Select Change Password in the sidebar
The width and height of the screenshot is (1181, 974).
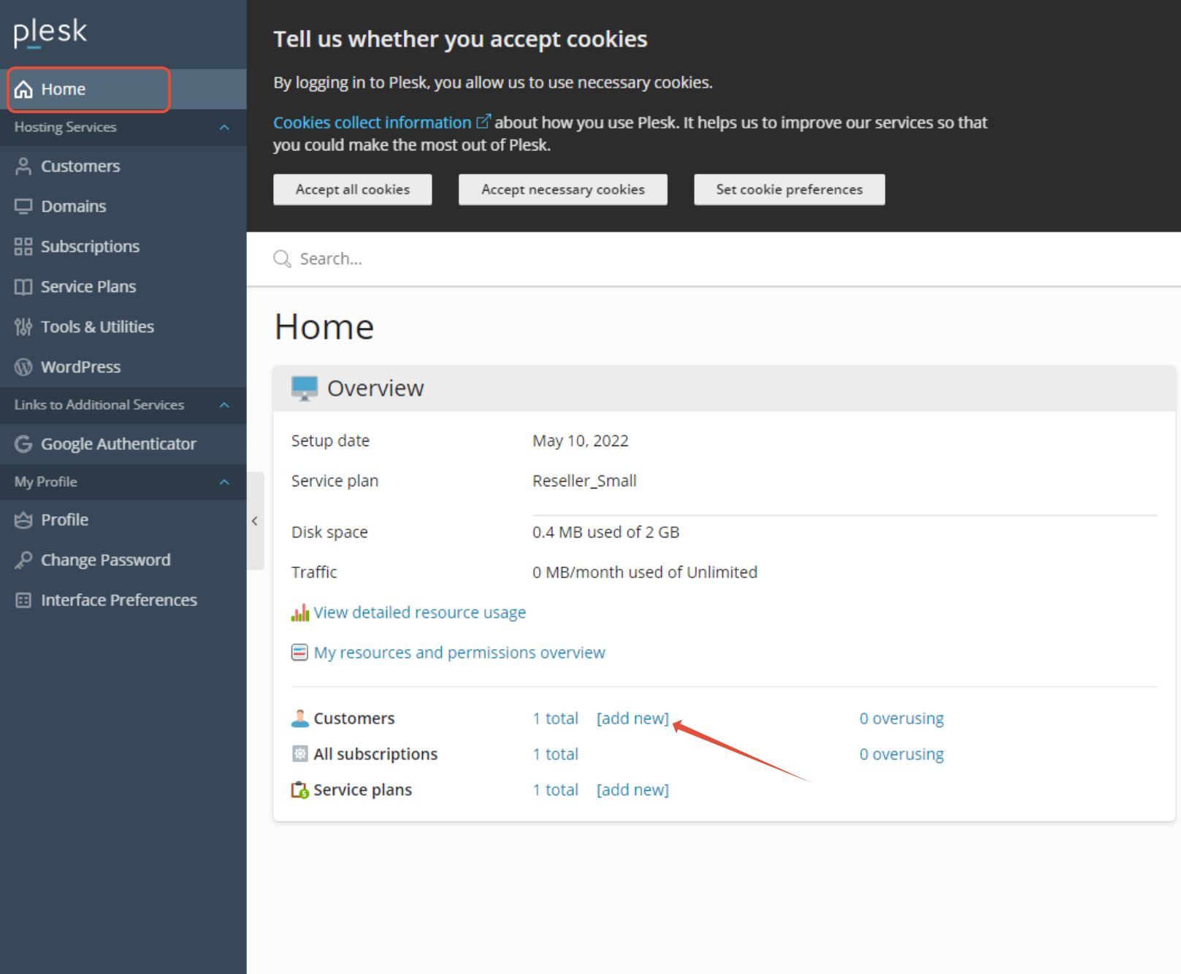click(123, 560)
